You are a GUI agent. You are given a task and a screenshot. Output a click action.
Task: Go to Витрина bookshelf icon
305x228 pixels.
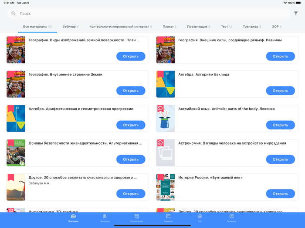tap(105, 216)
